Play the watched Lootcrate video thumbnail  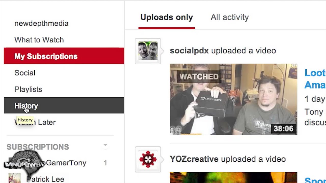(233, 99)
